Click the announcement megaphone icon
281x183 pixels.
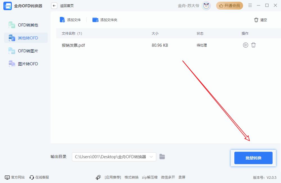(x=98, y=177)
